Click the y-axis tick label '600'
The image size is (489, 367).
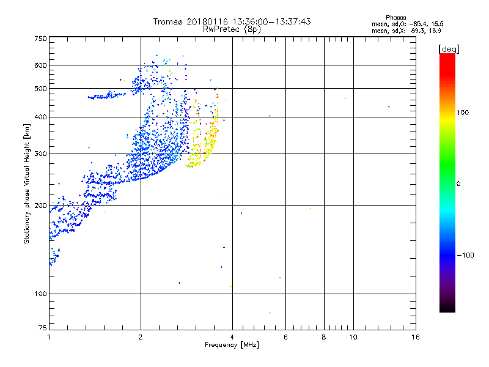tap(41, 65)
